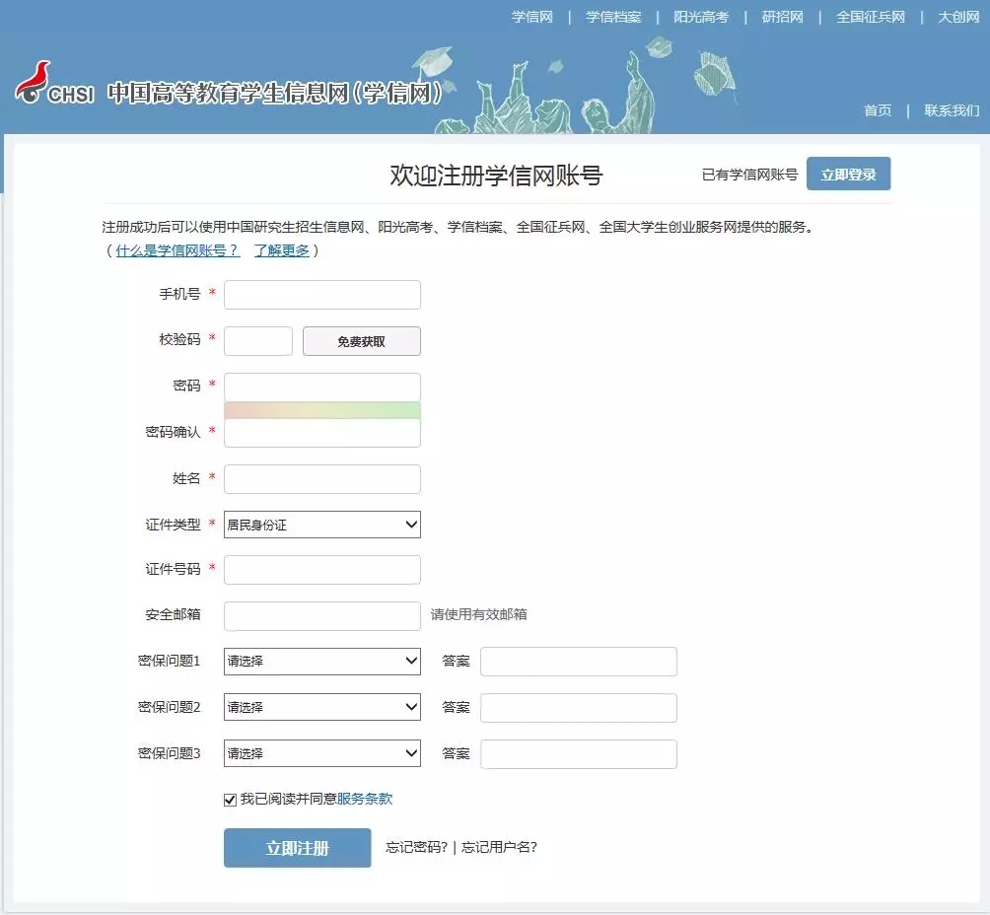Click the 已有学信网账号 text
Screen dimensions: 990x915
[x=749, y=175]
